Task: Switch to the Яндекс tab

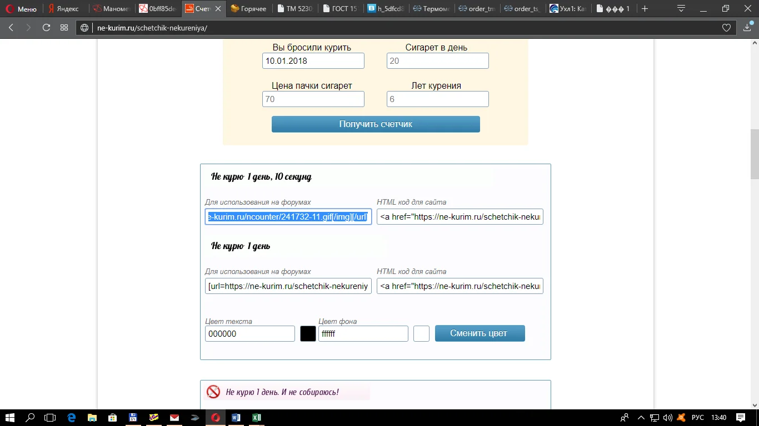Action: (x=64, y=9)
